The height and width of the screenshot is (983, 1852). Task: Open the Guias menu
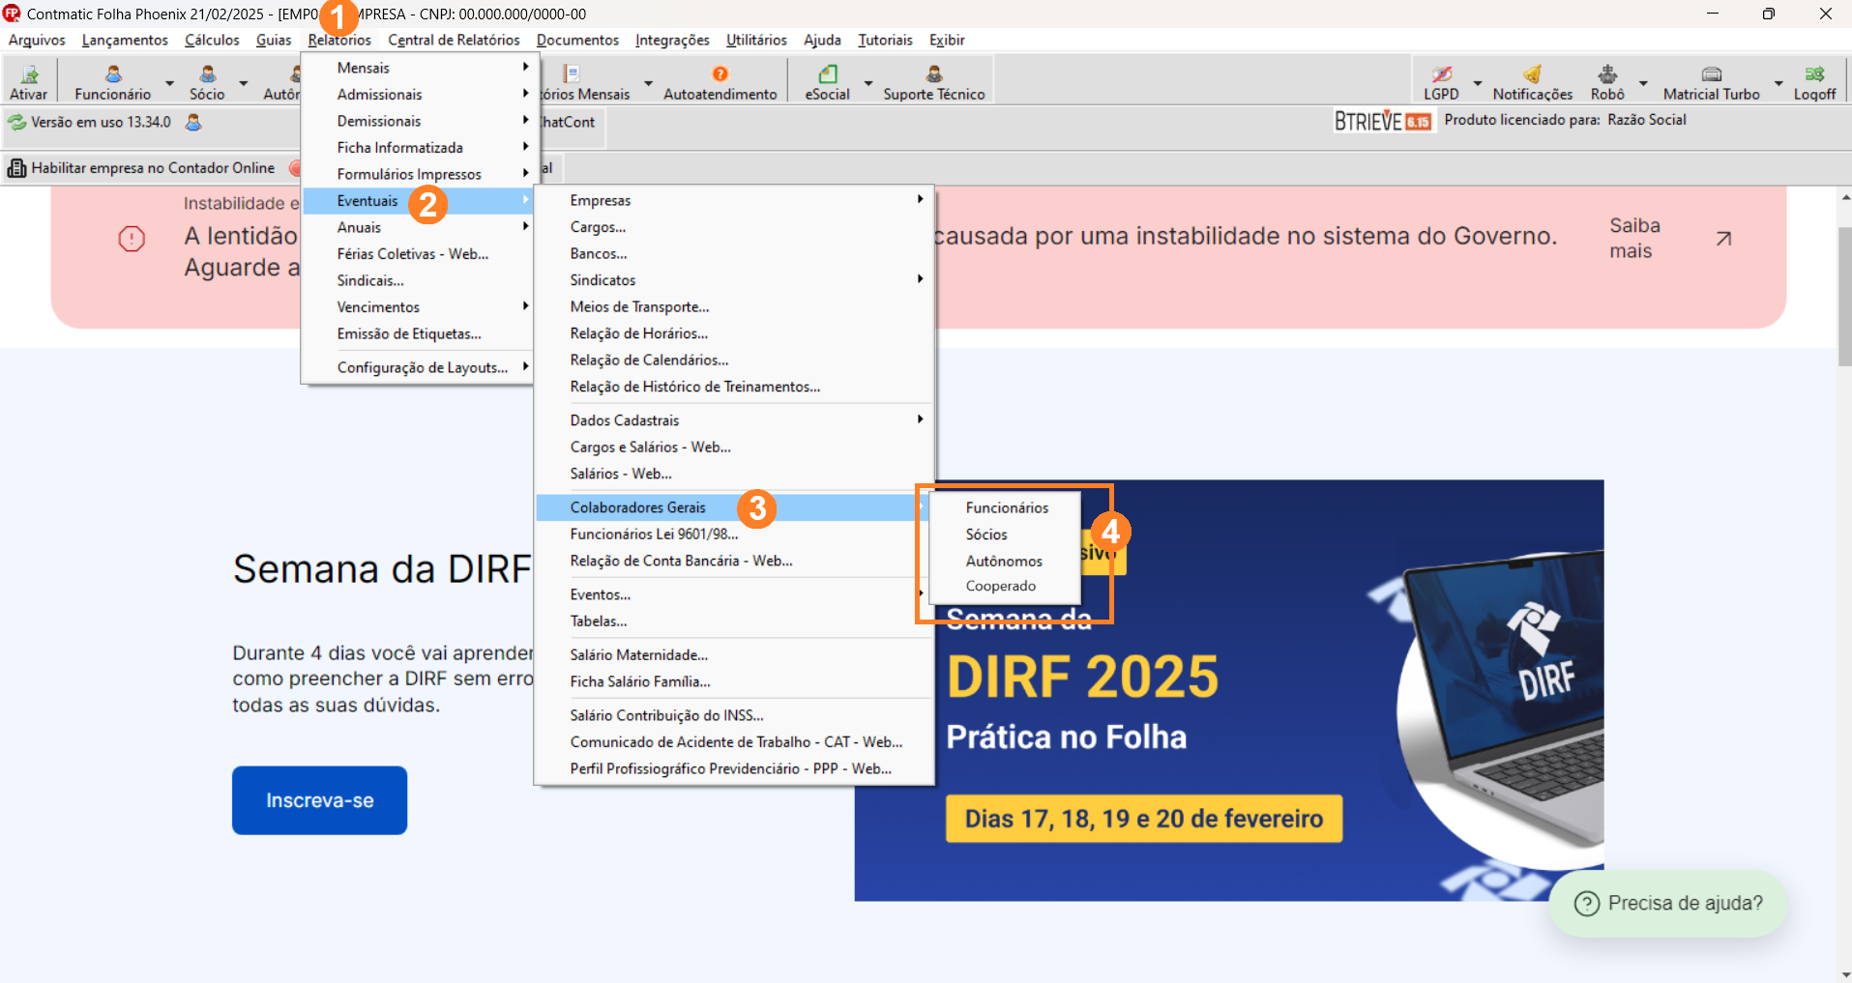[274, 40]
